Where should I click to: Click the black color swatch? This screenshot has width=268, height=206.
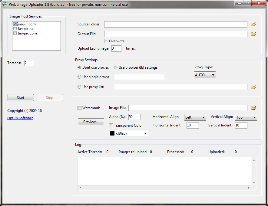[x=112, y=133]
